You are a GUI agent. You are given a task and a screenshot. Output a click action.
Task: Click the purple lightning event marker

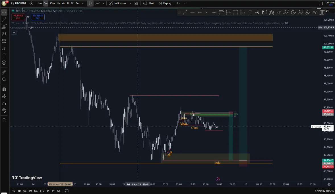point(218,179)
